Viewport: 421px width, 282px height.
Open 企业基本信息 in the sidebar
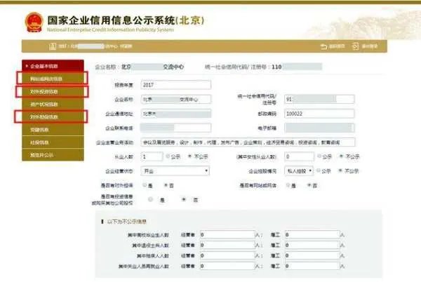(53, 66)
